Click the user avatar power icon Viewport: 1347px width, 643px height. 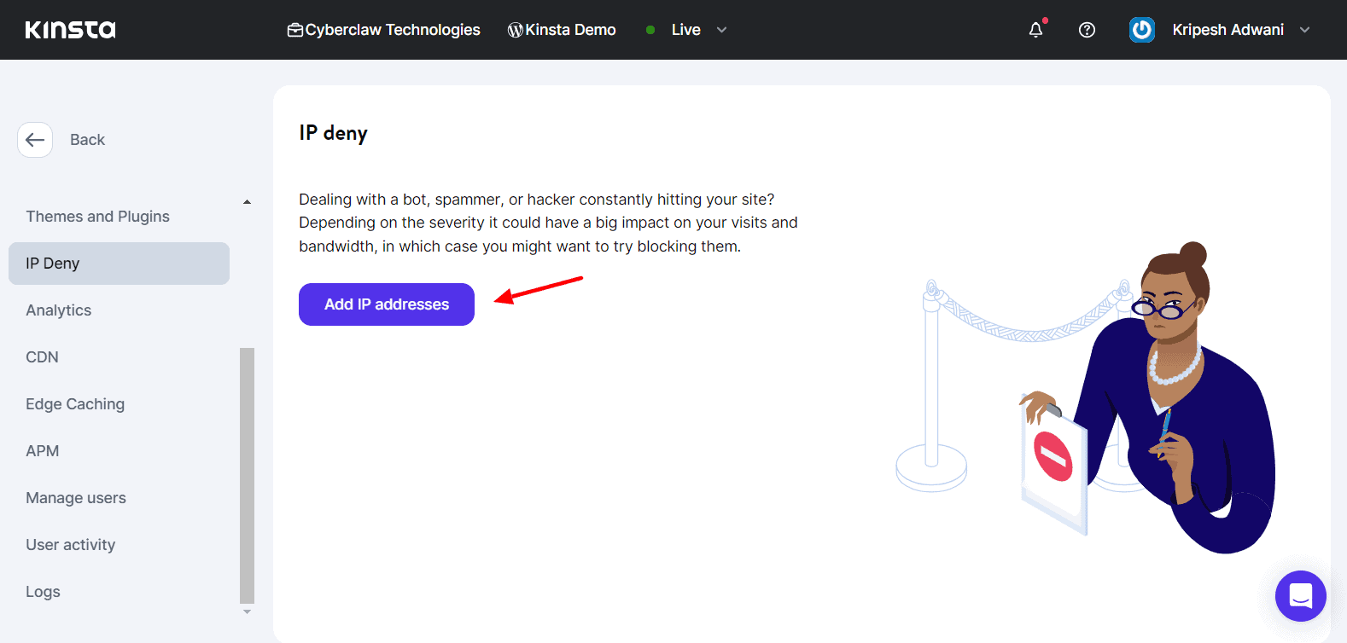click(1141, 30)
